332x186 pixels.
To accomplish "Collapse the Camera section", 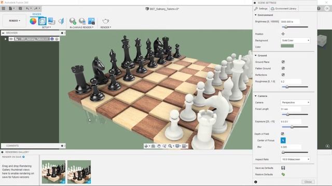I will pyautogui.click(x=256, y=96).
